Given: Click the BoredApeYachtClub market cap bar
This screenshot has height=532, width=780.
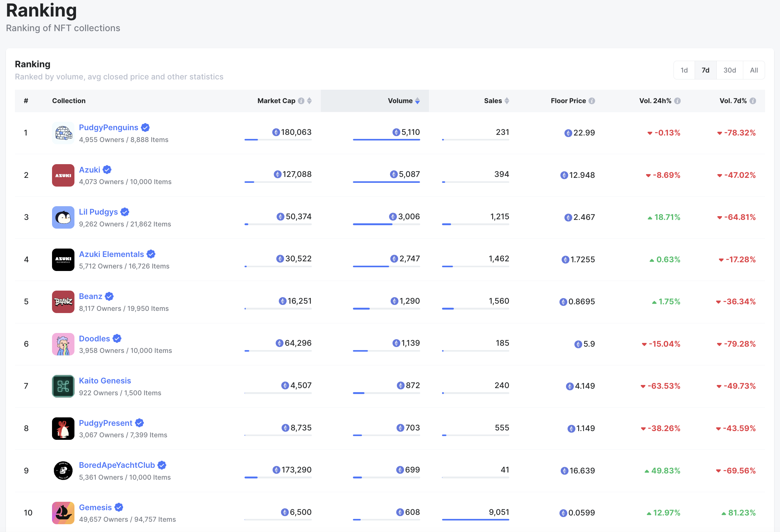Looking at the screenshot, I should [x=278, y=477].
